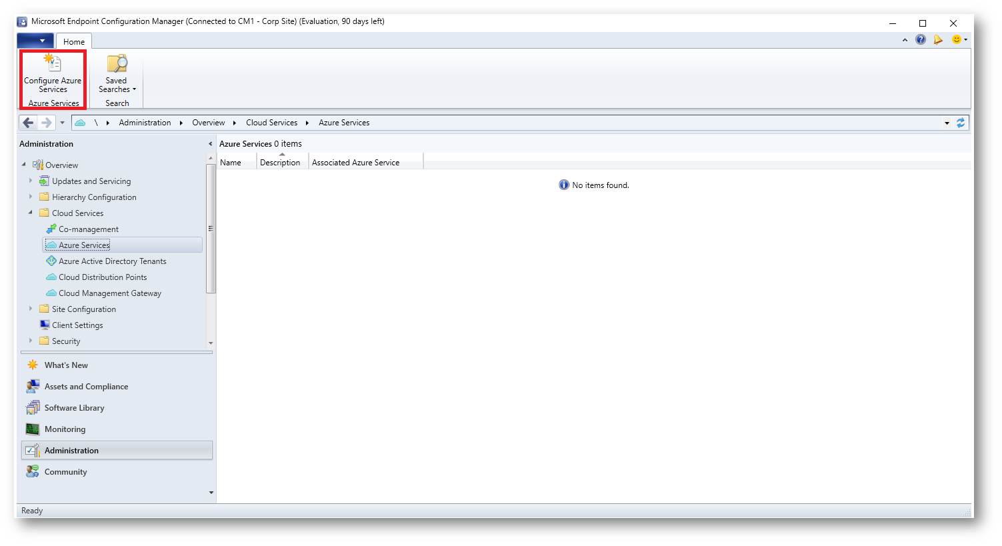Click the tree scrollbar up arrow
The width and height of the screenshot is (1002, 546).
tap(211, 159)
